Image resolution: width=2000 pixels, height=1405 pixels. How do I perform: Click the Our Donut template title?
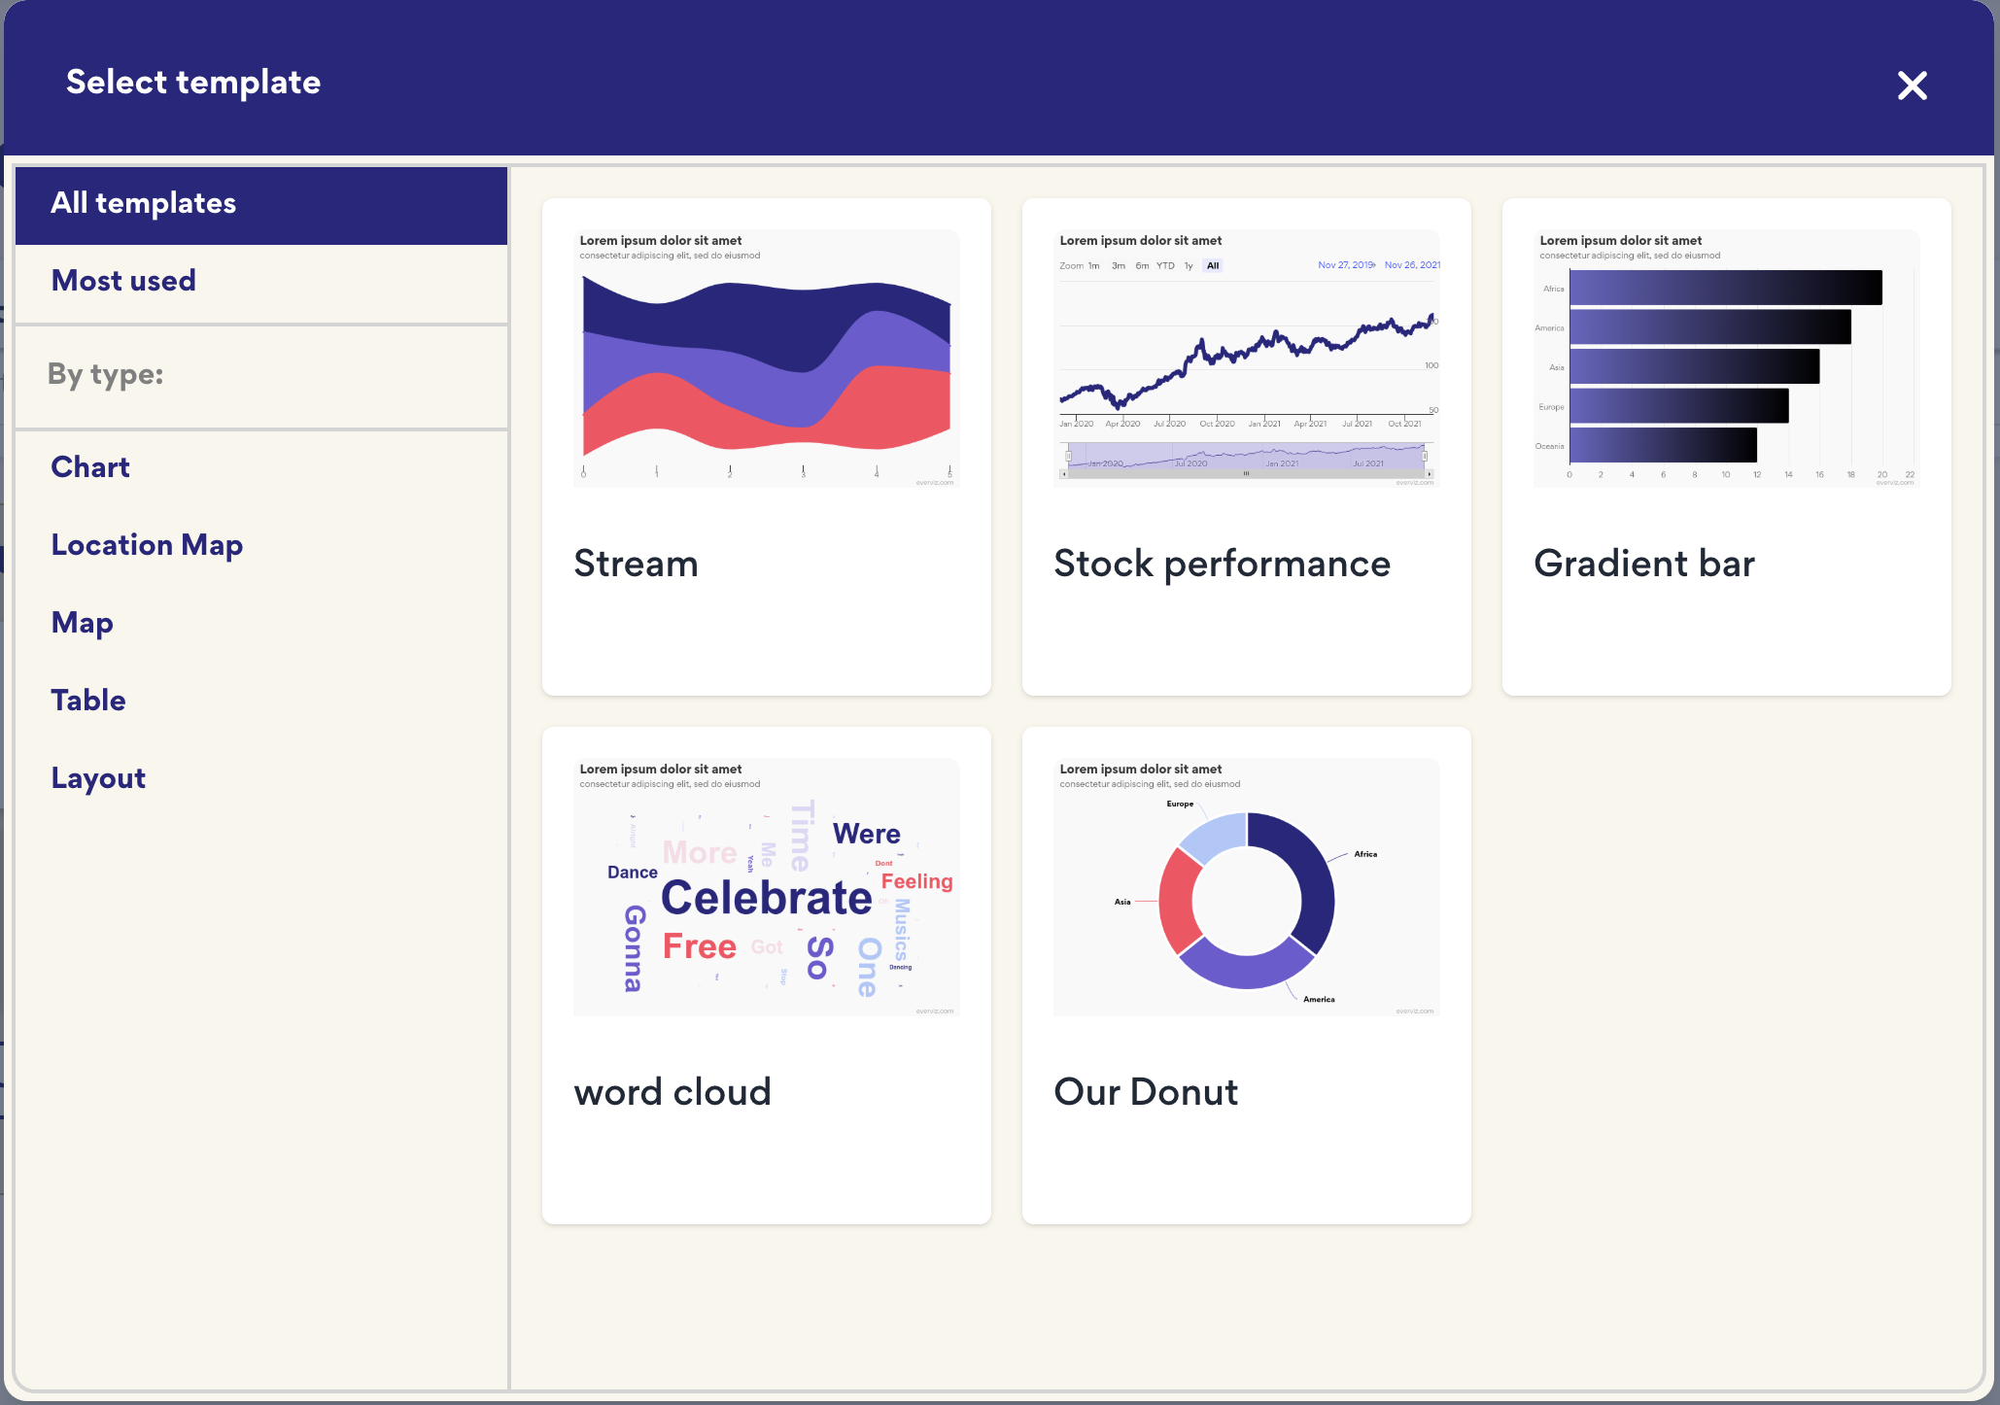click(x=1146, y=1093)
